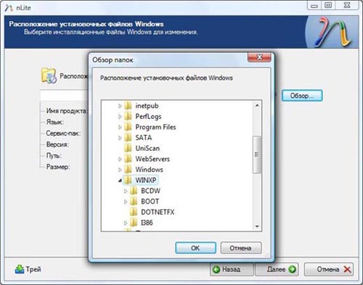Image resolution: width=363 pixels, height=285 pixels.
Task: Click the Program Files folder icon
Action: pyautogui.click(x=128, y=127)
